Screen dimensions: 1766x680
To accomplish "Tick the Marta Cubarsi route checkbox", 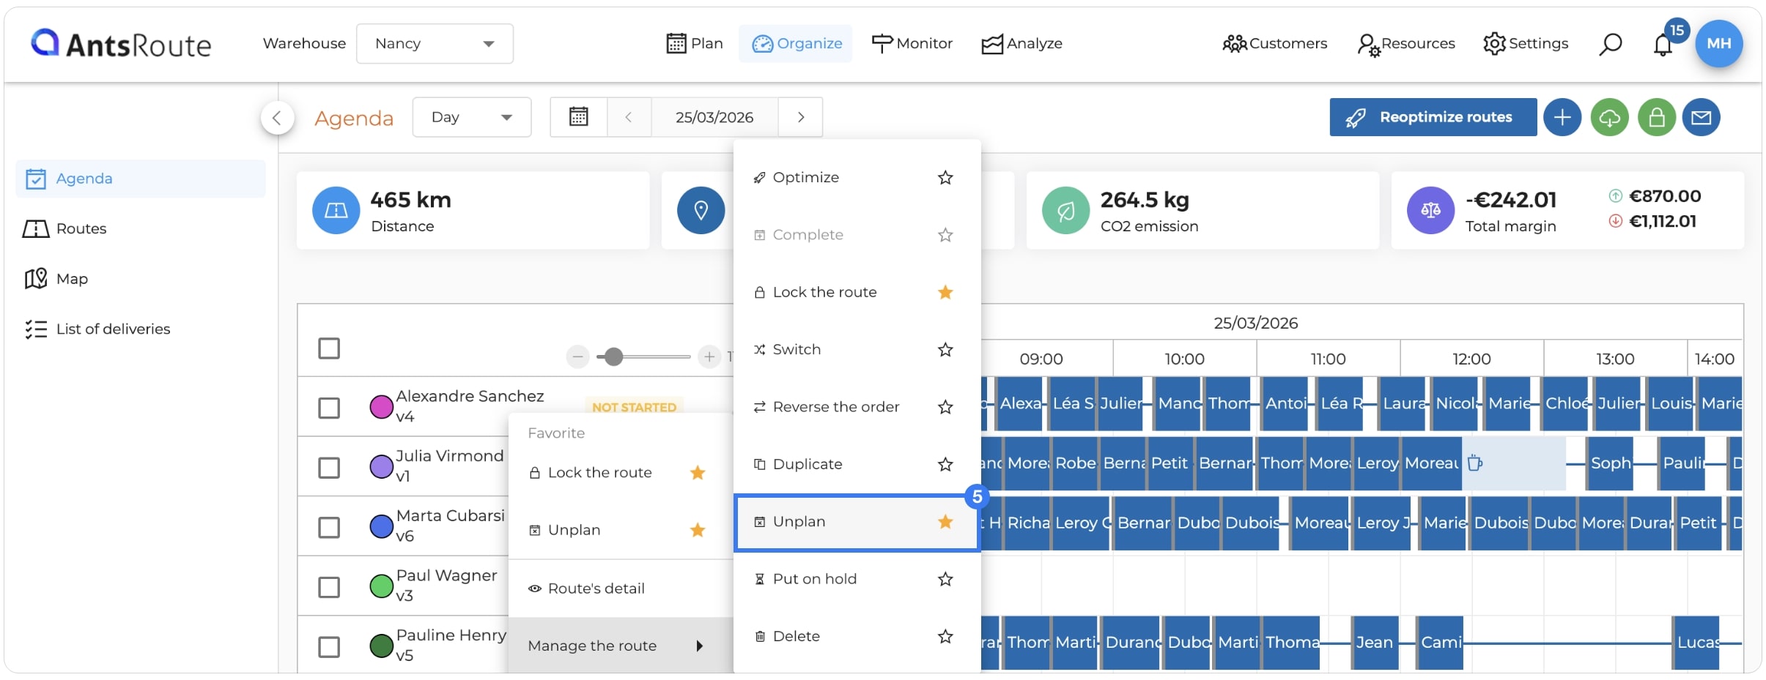I will tap(329, 527).
